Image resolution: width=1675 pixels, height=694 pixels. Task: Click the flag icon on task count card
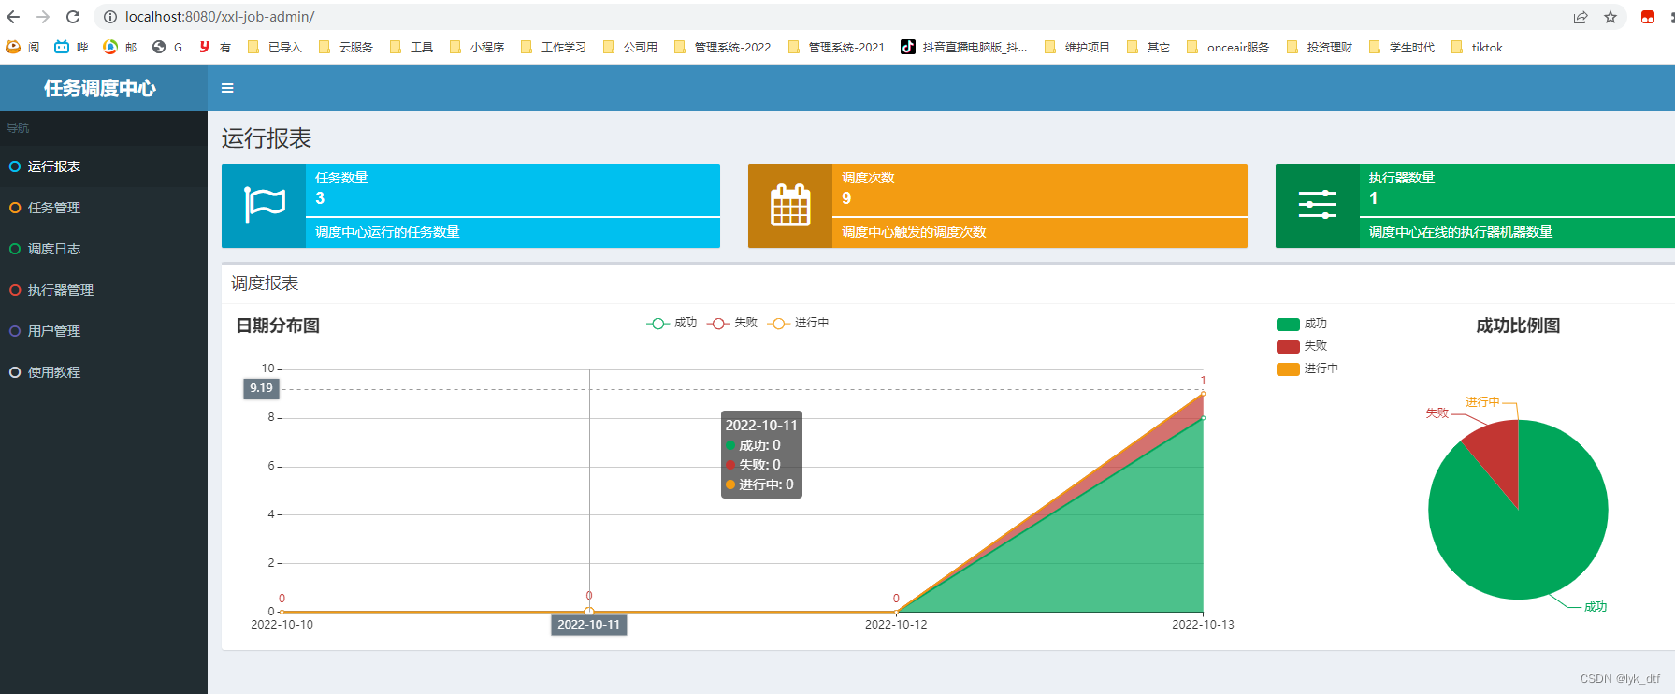click(x=264, y=205)
